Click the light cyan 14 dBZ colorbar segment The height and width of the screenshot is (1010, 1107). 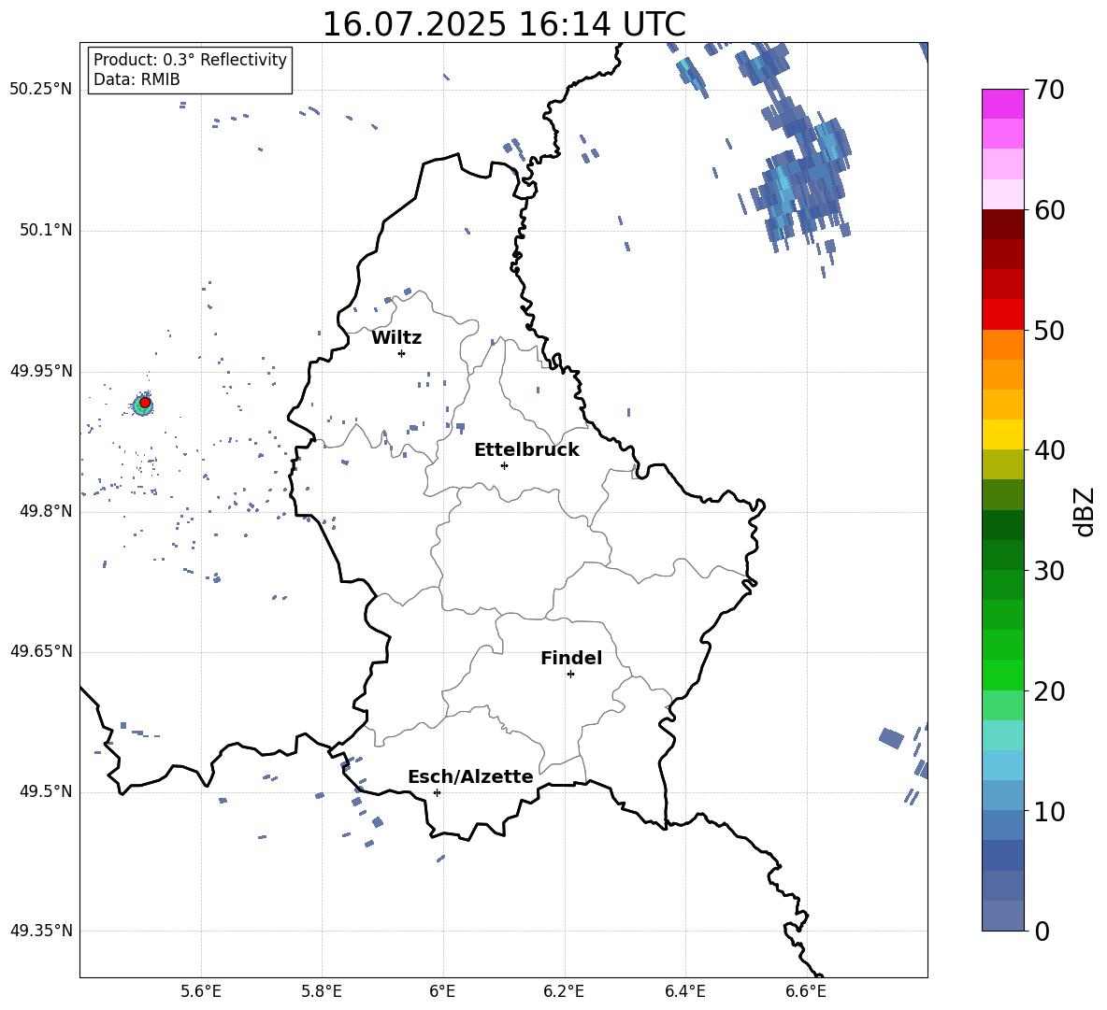point(1002,765)
